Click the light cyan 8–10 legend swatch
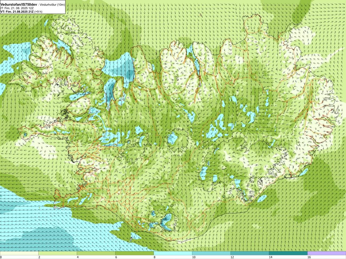346x259 pixels. coord(173,253)
